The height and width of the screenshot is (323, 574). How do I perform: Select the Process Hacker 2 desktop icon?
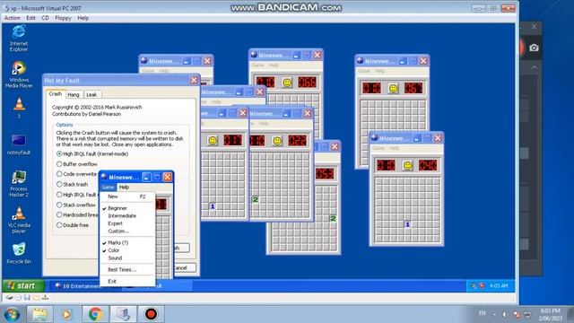(x=19, y=184)
